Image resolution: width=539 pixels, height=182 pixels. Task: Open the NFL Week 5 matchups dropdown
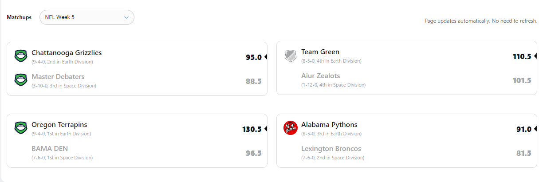[87, 17]
